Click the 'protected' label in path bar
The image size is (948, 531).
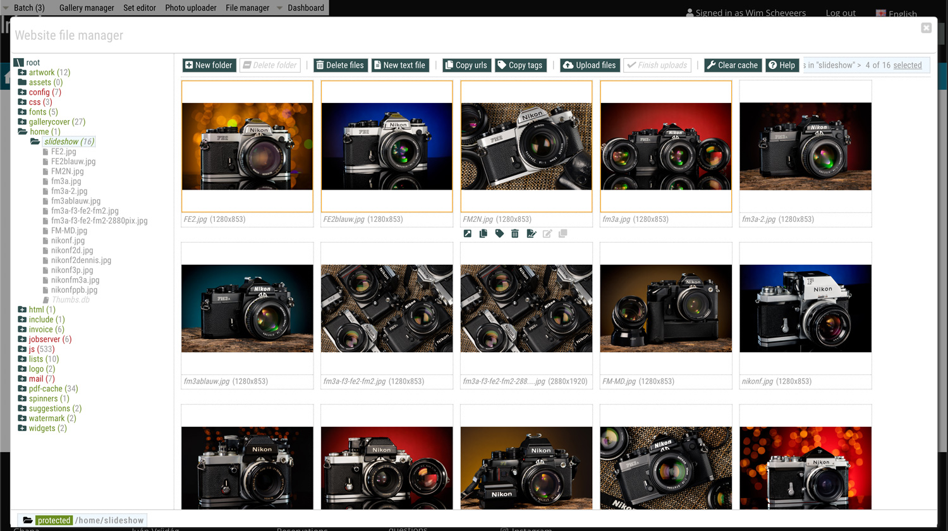tap(54, 520)
